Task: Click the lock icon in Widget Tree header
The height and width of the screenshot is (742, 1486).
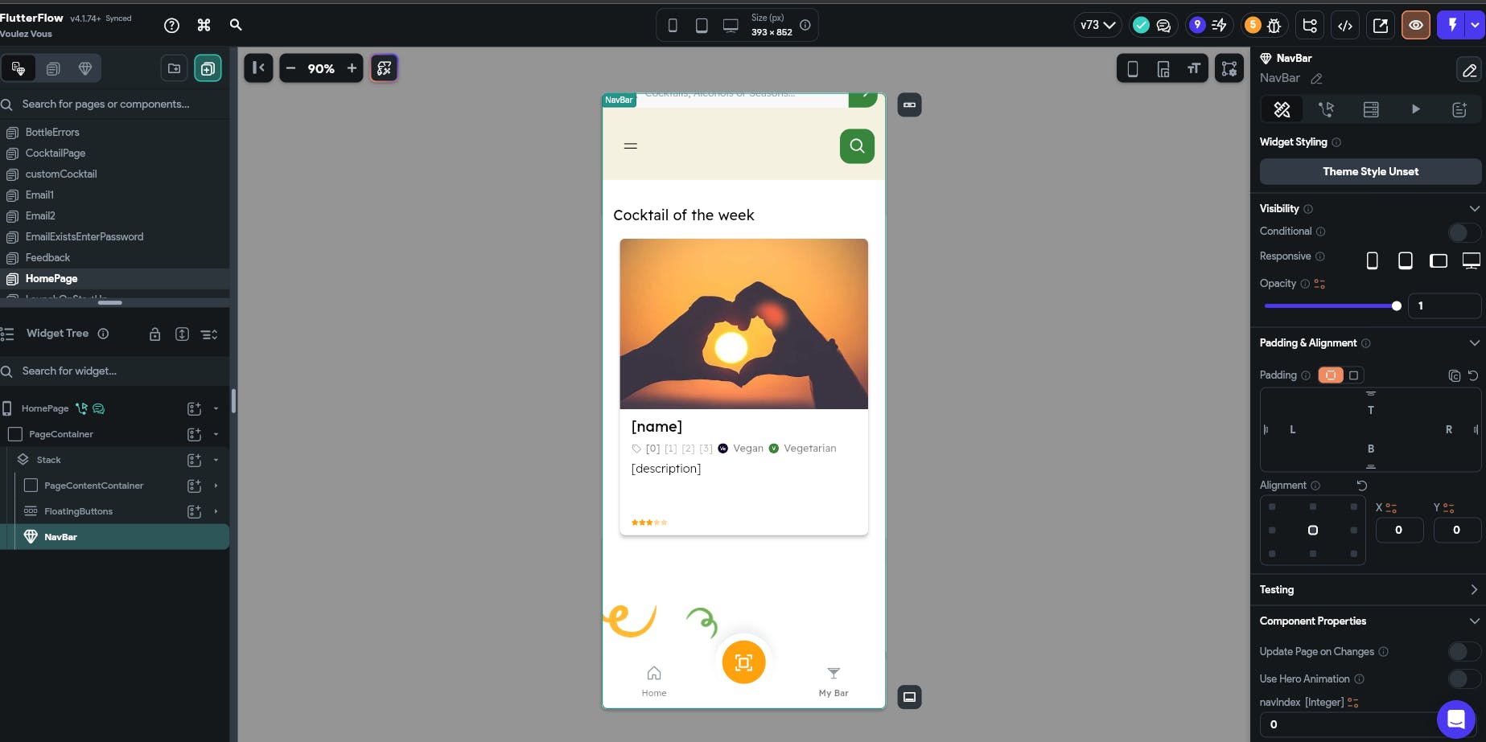Action: pos(155,334)
